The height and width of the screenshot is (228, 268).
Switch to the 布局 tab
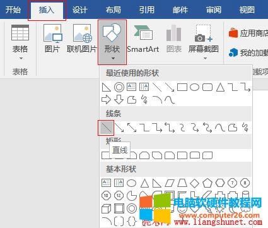tap(114, 9)
